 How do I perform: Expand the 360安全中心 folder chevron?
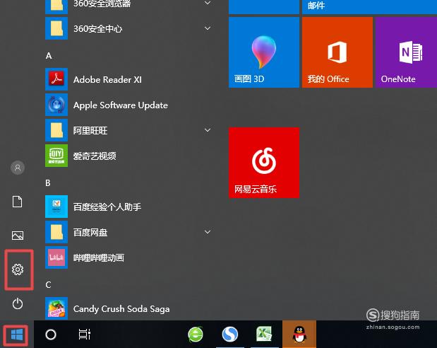(208, 28)
